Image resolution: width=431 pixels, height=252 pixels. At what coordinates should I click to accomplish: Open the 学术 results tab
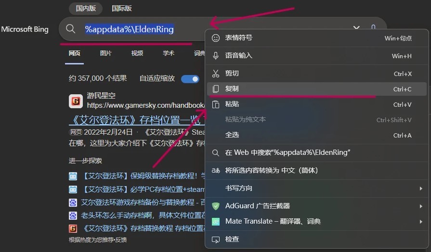[x=169, y=53]
